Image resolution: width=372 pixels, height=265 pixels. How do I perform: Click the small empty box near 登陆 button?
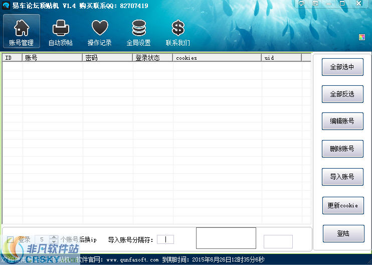(x=278, y=241)
